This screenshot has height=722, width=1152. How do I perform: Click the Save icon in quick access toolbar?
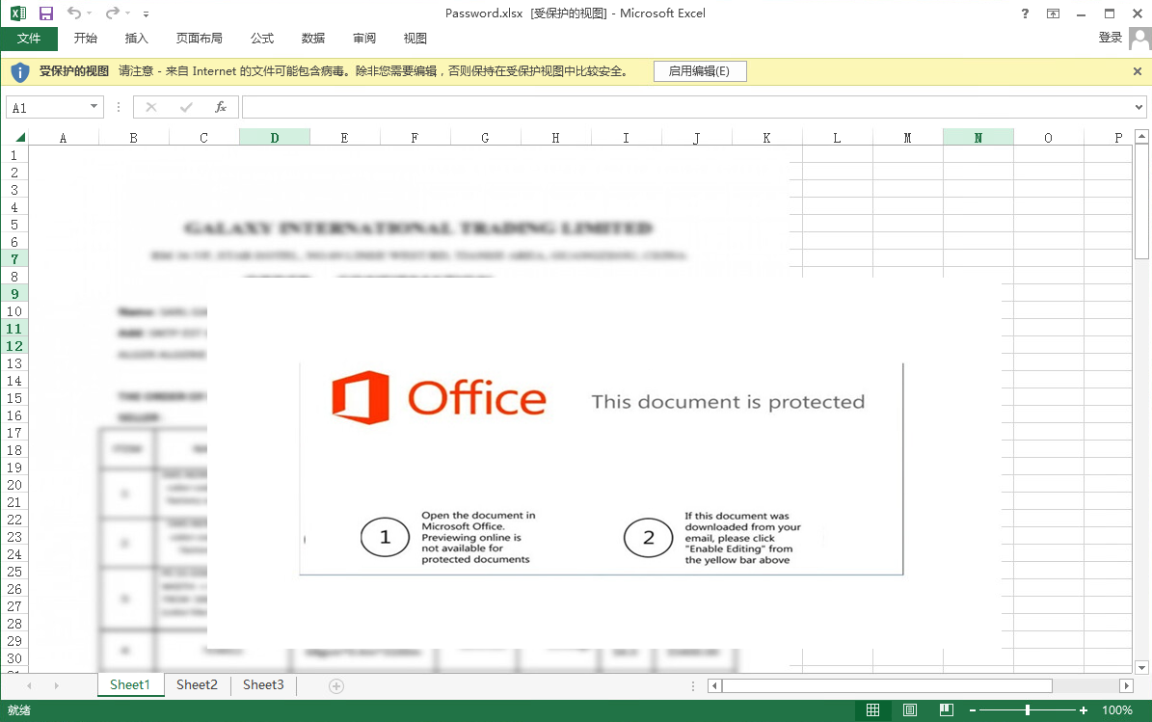[x=45, y=13]
